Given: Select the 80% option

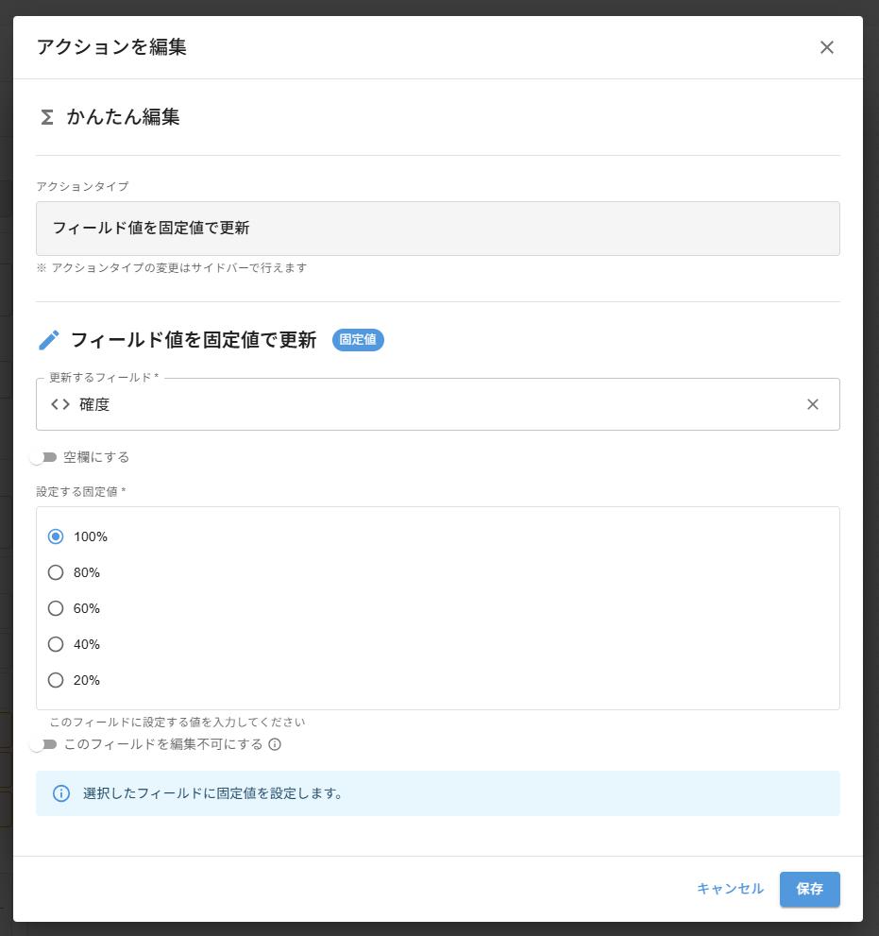Looking at the screenshot, I should (x=56, y=572).
